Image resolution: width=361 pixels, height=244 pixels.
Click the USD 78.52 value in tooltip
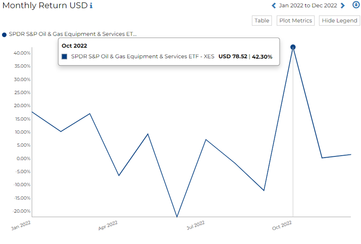pos(233,56)
